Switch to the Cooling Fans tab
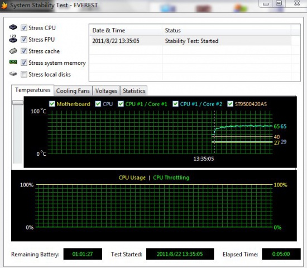This screenshot has height=268, width=307. (73, 91)
